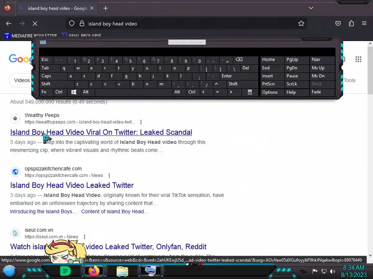This screenshot has height=279, width=373.
Task: Click the down arrow key
Action: (x=220, y=92)
